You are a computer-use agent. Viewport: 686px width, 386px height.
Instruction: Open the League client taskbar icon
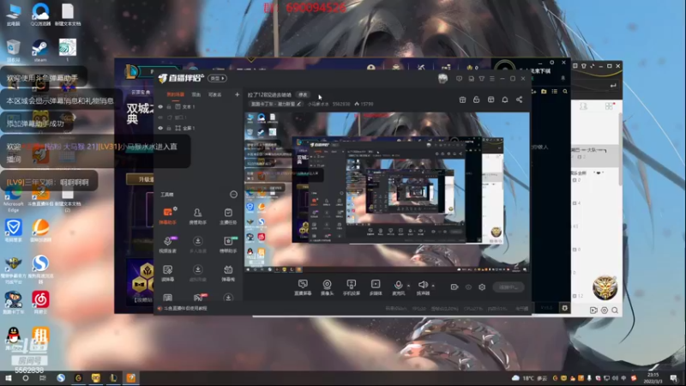point(113,378)
